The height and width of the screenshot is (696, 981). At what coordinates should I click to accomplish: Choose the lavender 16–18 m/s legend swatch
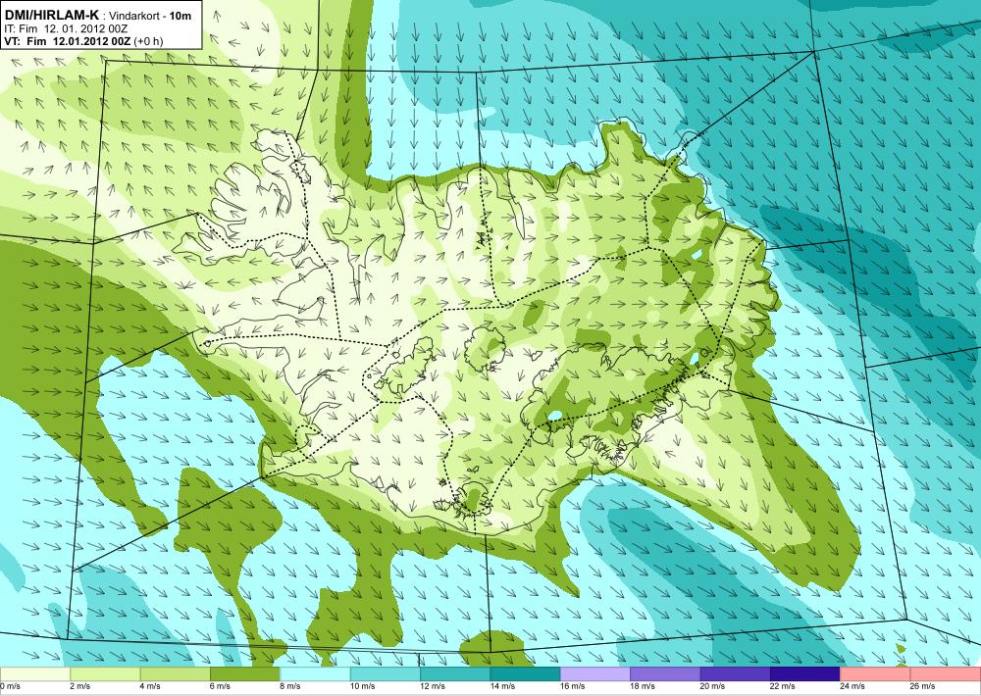click(595, 674)
